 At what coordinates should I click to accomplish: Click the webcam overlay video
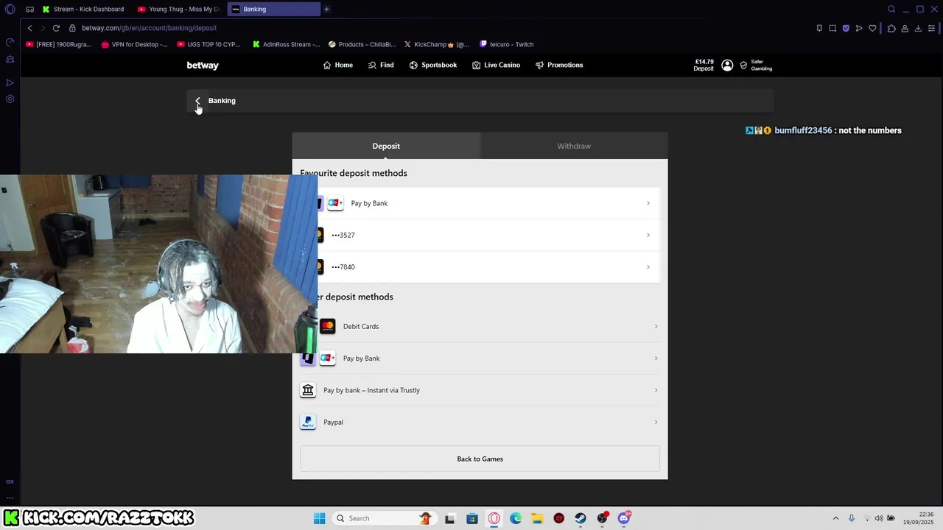click(x=158, y=264)
